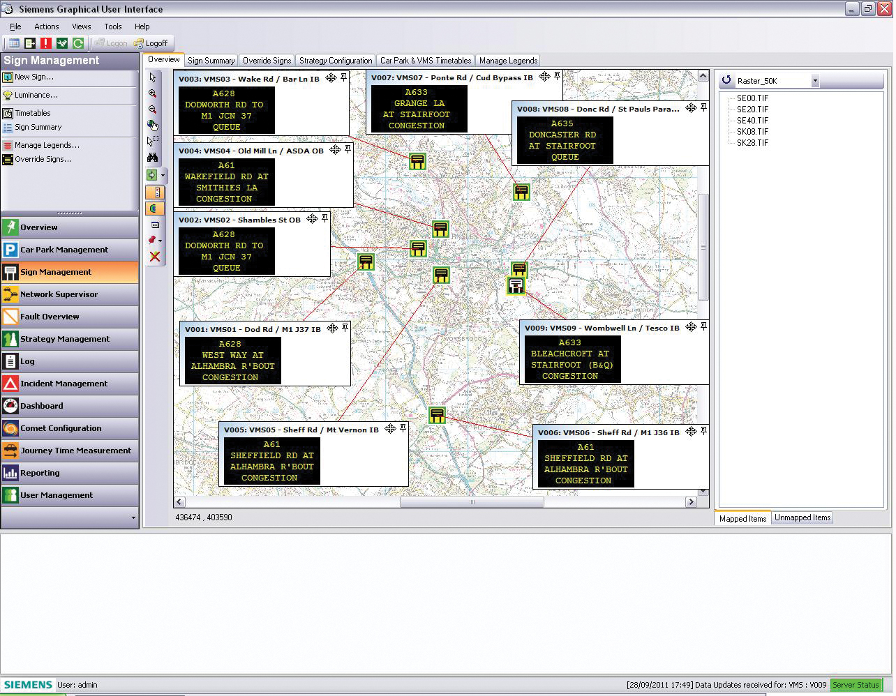Open the Fault Overview section
This screenshot has width=896, height=696.
[x=70, y=317]
